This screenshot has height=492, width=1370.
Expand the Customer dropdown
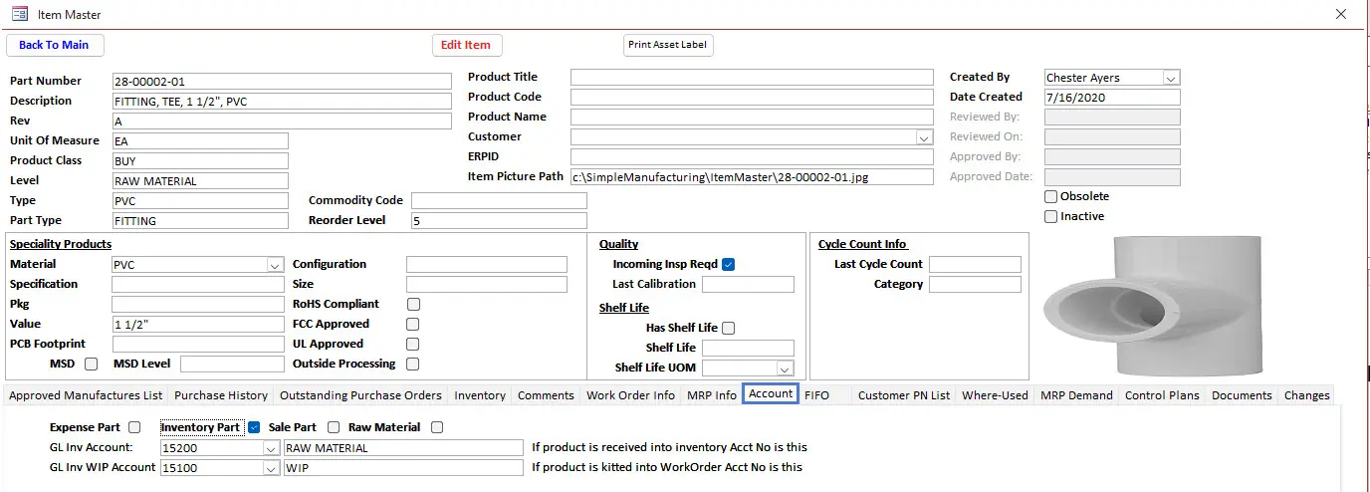point(924,137)
